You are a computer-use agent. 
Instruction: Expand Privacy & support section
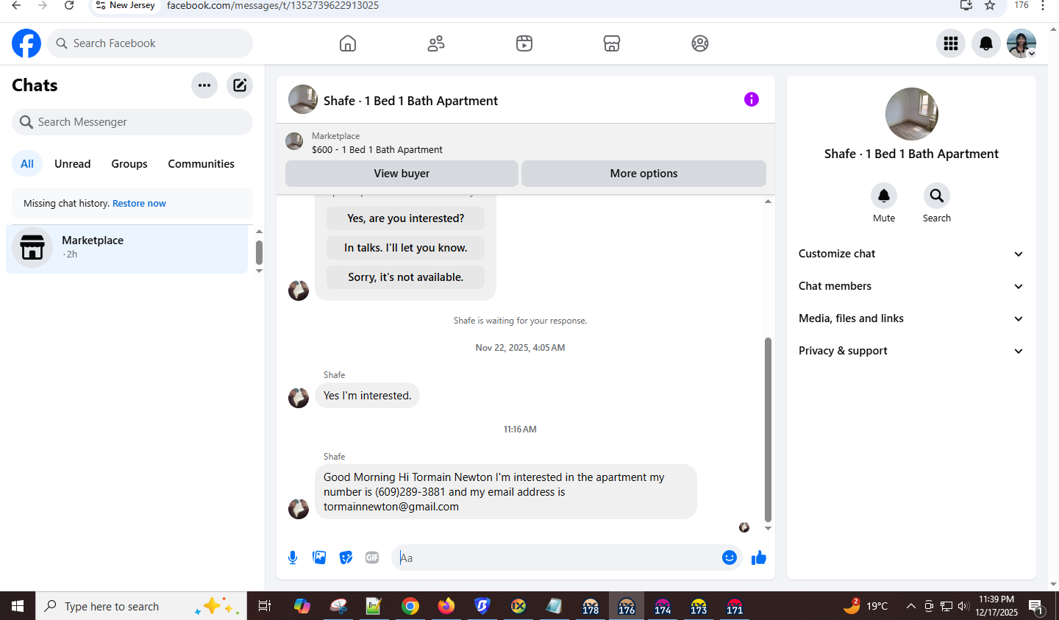911,351
